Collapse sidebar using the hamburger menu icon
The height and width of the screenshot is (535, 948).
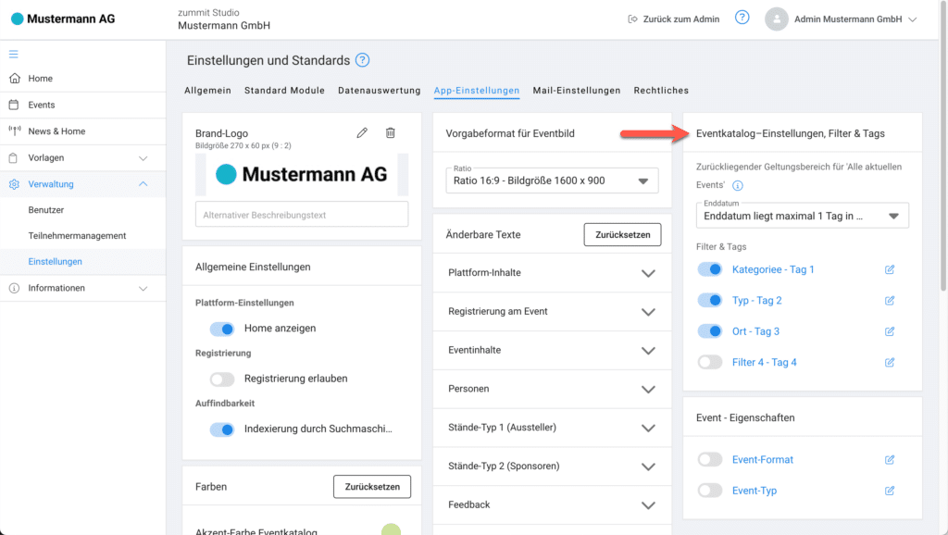14,54
